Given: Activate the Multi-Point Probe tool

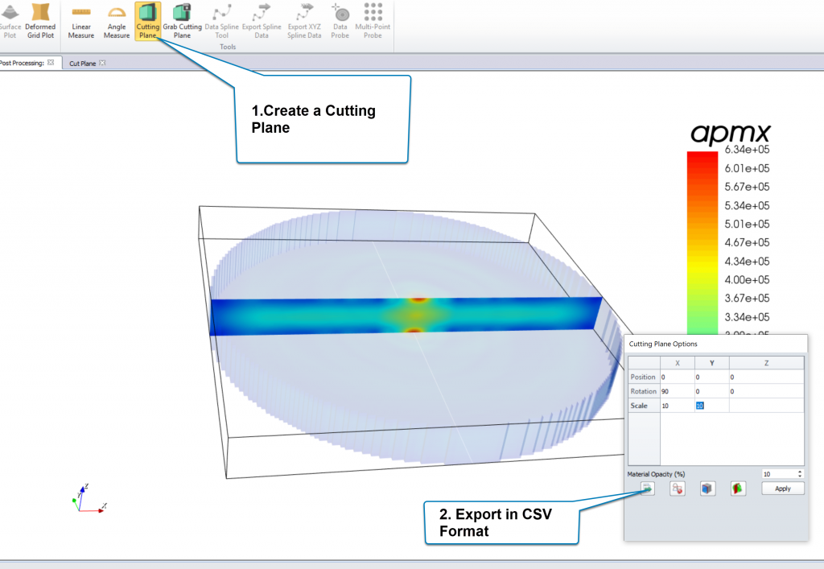Looking at the screenshot, I should tap(373, 20).
